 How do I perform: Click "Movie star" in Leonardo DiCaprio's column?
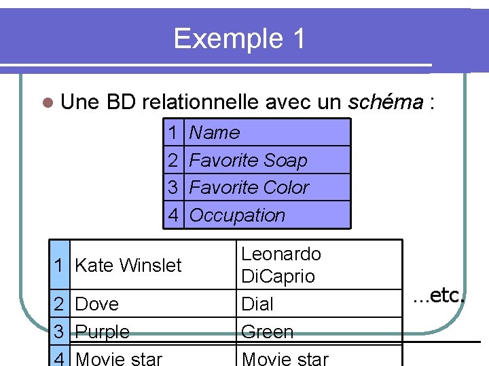pos(285,358)
